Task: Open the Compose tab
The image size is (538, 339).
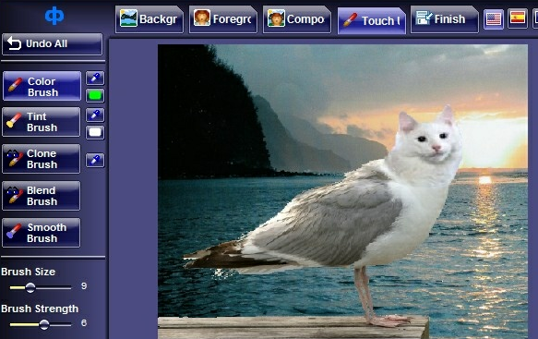Action: coord(297,19)
